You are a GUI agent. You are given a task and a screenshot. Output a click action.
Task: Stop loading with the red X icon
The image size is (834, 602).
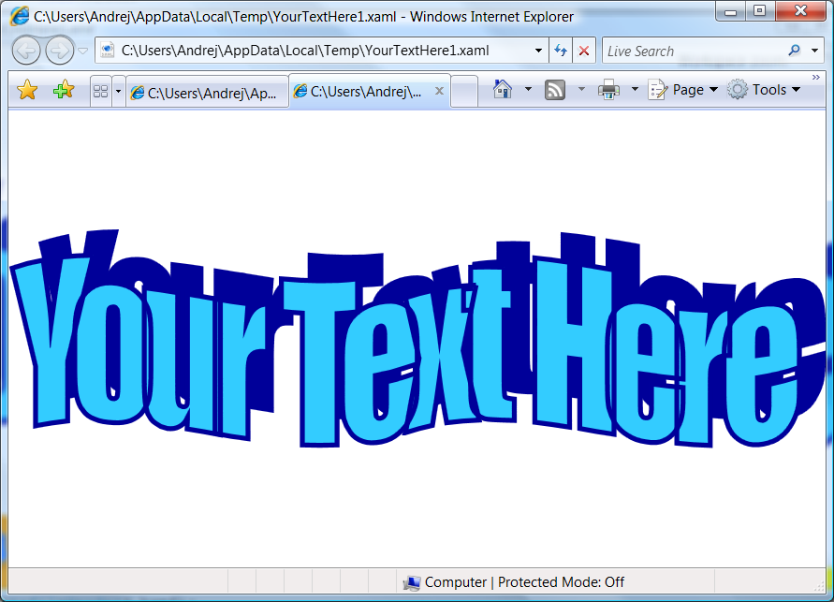[x=584, y=51]
